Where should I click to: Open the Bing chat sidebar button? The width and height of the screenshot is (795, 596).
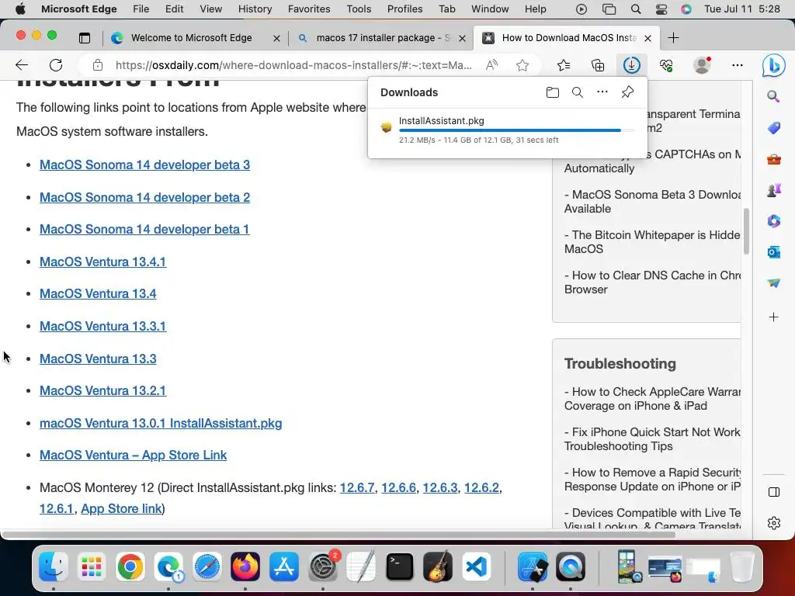point(774,65)
